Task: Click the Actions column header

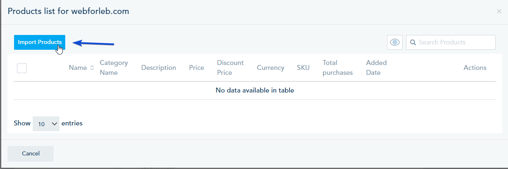Action: (x=475, y=68)
